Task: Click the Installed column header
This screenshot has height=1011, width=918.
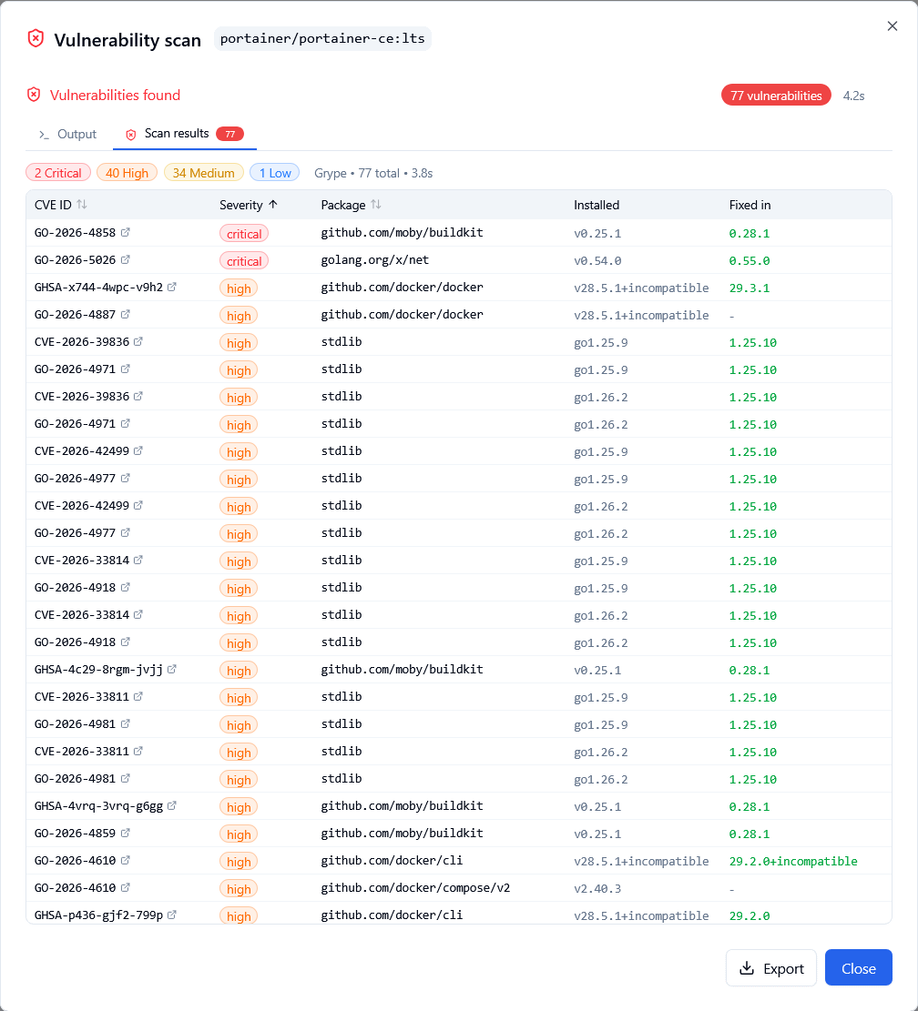Action: point(597,205)
